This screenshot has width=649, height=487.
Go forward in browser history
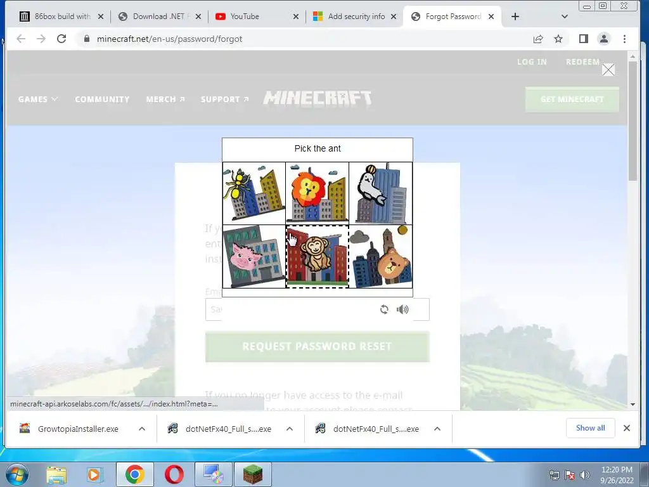click(41, 39)
